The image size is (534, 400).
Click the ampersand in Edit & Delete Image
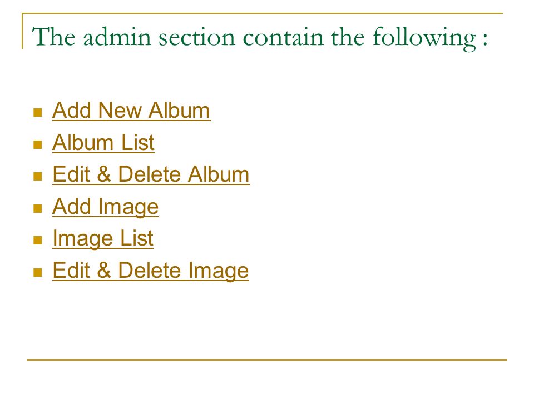pyautogui.click(x=104, y=271)
